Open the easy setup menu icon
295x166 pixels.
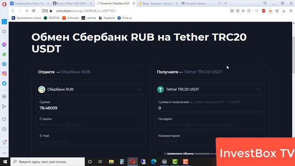(x=291, y=11)
